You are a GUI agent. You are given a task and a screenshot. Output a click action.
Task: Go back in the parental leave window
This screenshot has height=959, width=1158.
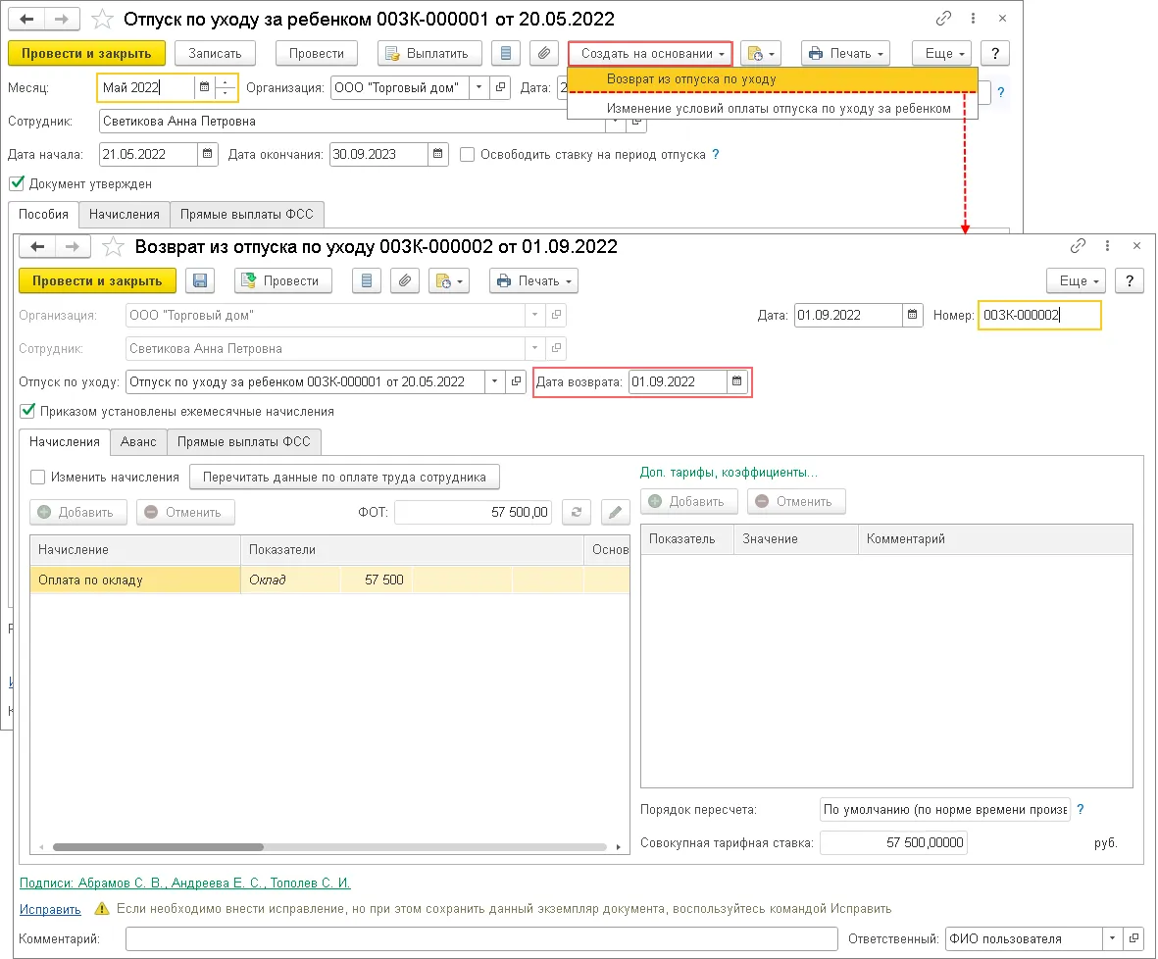pyautogui.click(x=26, y=20)
